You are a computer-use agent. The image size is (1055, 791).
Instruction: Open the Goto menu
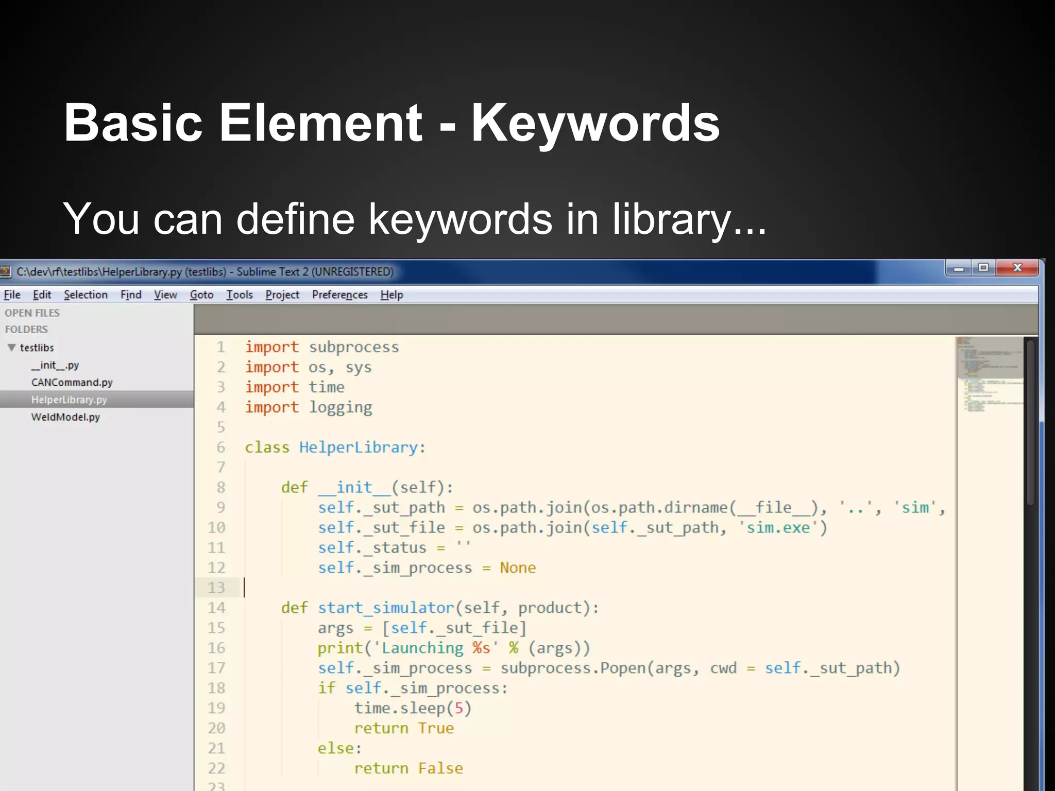coord(201,295)
